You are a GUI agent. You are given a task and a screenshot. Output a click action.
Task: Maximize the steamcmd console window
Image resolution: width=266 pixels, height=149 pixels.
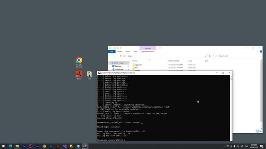(223, 73)
